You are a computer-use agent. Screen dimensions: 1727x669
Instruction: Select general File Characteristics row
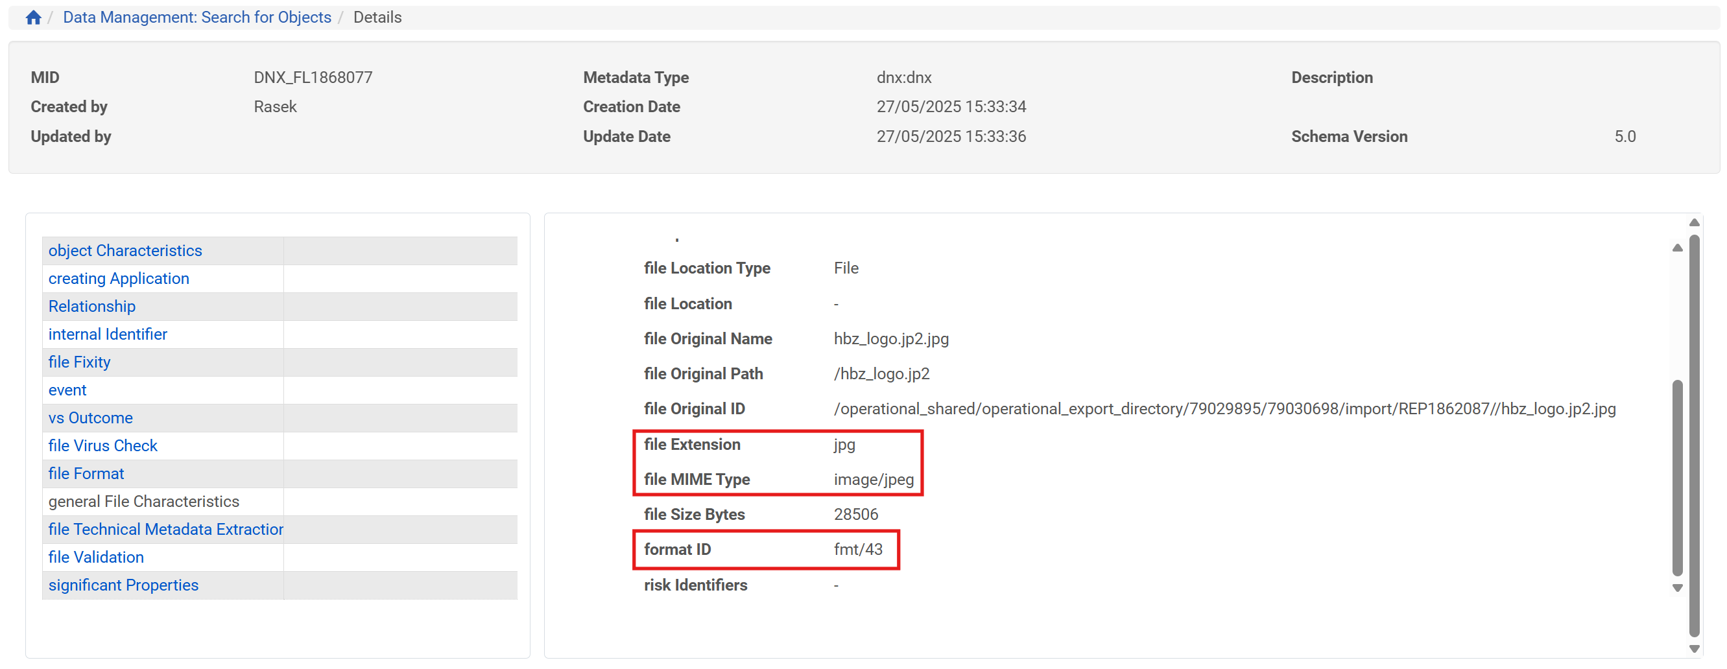143,501
